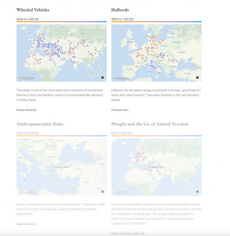
Task: Click the 6500 to 500 BC timeline bar
Action: click(156, 136)
